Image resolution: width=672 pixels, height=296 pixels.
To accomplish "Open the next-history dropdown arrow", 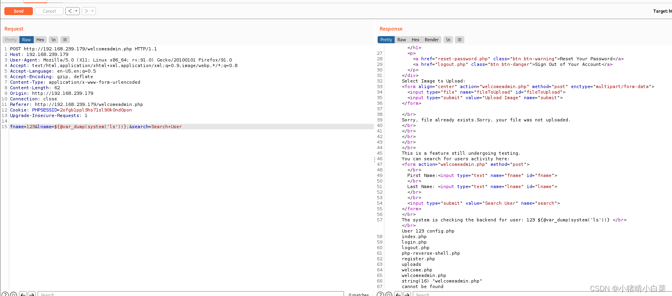I will point(93,11).
